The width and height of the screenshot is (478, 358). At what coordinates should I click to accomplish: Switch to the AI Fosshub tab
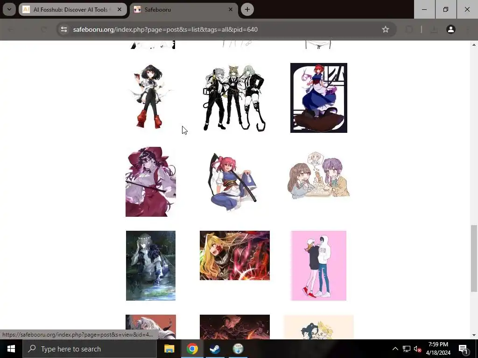coord(72,9)
